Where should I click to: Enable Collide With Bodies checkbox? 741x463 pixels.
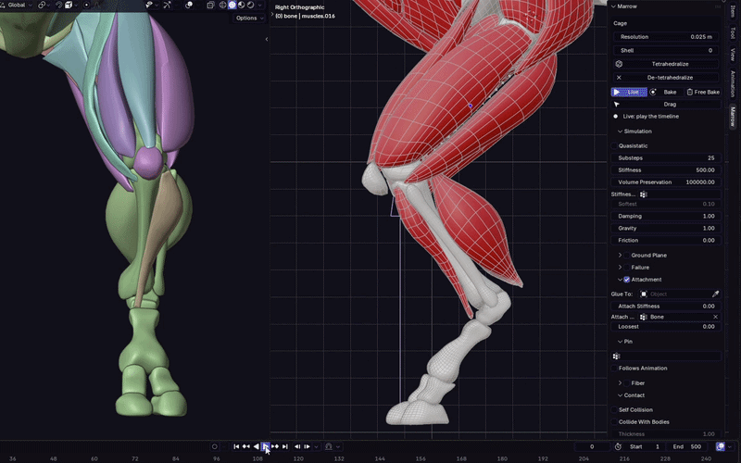tap(615, 422)
